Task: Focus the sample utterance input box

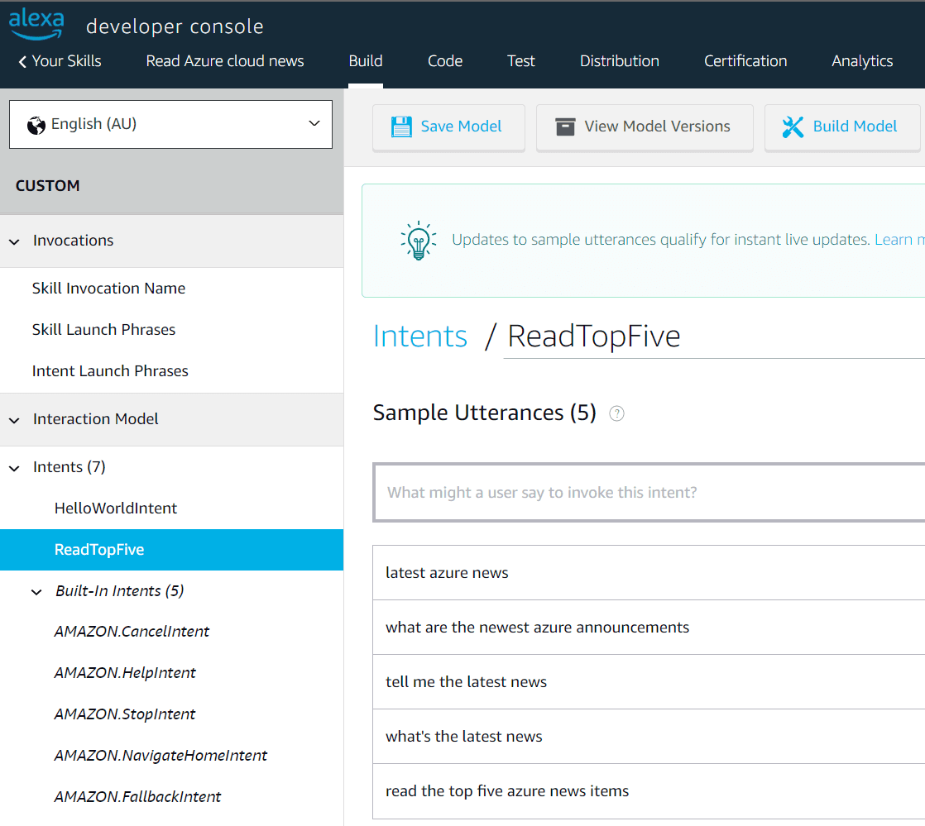Action: [649, 493]
